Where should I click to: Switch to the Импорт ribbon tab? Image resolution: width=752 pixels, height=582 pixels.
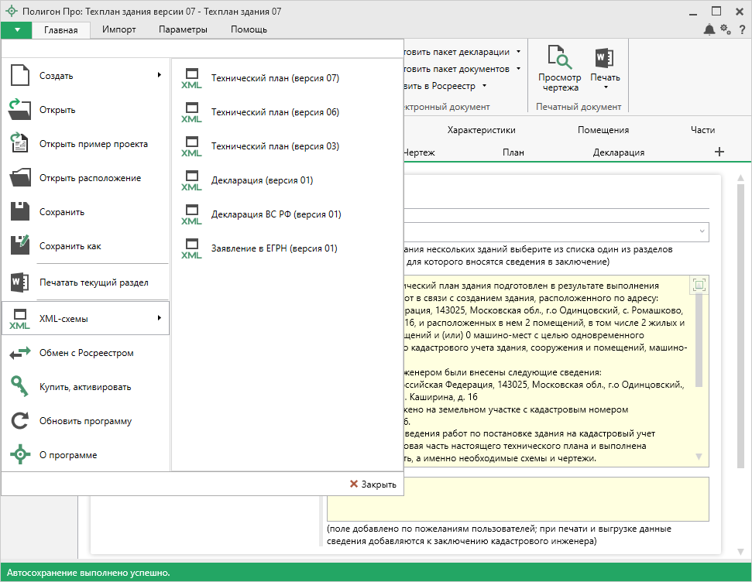[x=118, y=29]
